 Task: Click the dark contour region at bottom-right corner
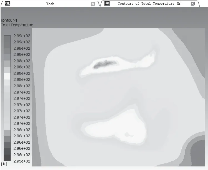[198, 154]
